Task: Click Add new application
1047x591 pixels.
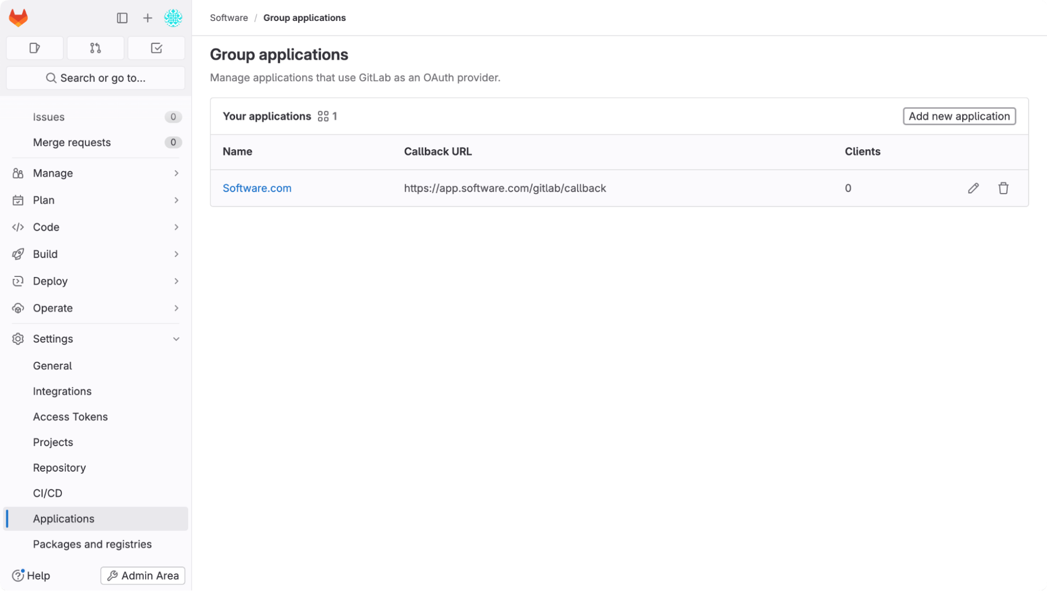Action: [x=958, y=116]
